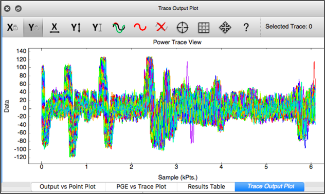Undock the Trace Output Plot panel
Viewport: 325px width, 194px height.
18,9
